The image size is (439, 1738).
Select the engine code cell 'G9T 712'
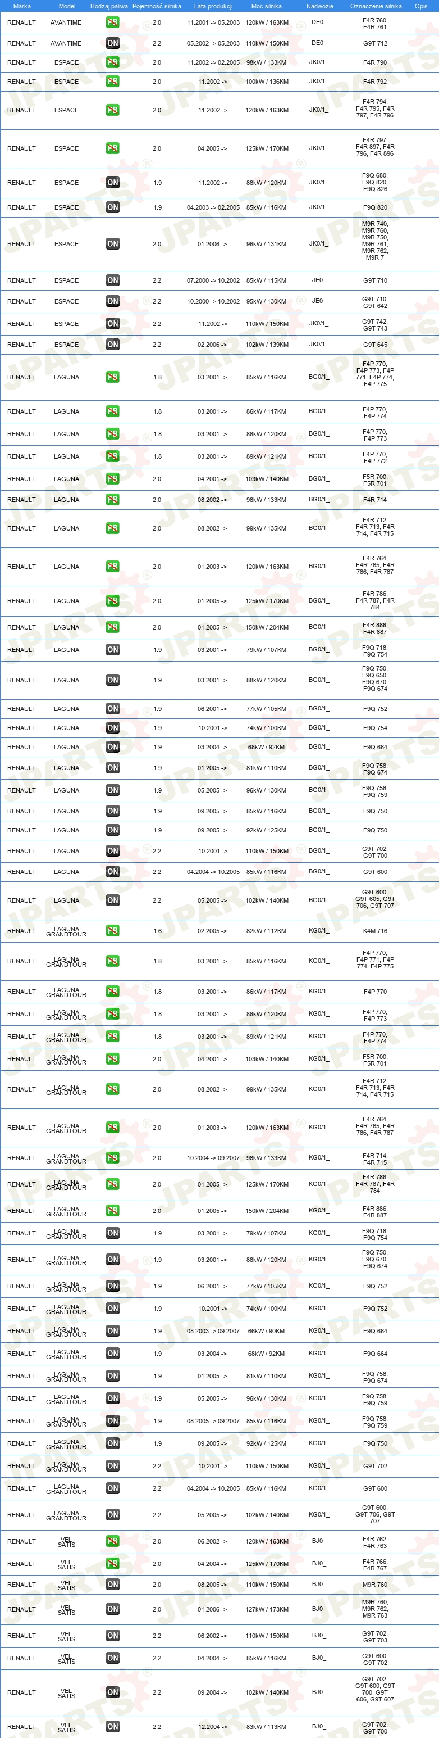(x=375, y=43)
